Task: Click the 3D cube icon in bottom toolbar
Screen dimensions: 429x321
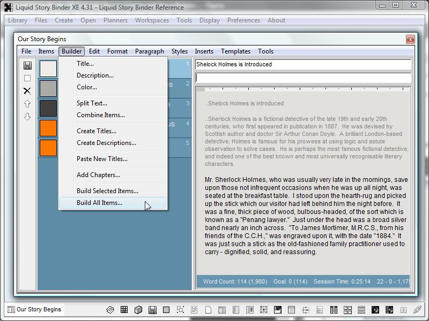Action: click(x=138, y=310)
